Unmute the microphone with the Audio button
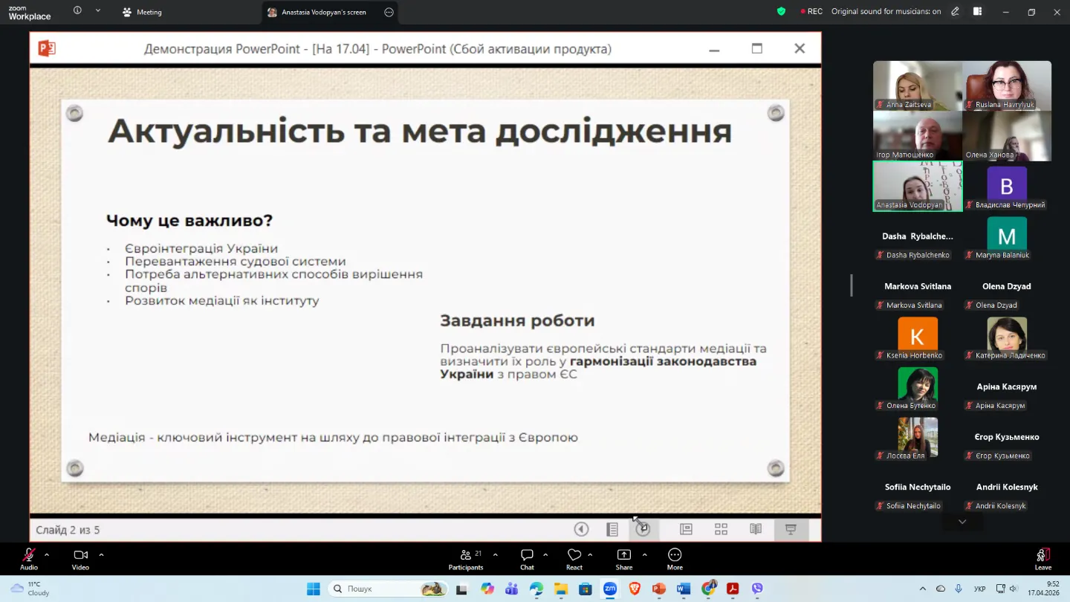Image resolution: width=1070 pixels, height=602 pixels. tap(28, 559)
